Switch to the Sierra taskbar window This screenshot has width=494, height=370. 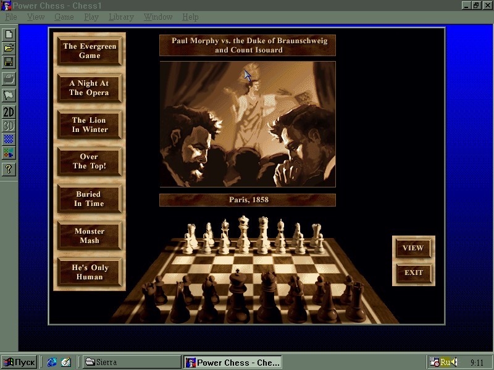point(132,362)
